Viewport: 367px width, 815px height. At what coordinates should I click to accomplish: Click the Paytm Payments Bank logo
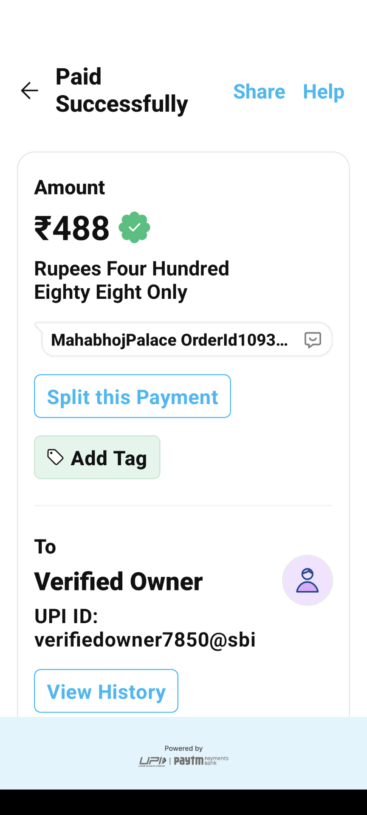click(x=201, y=761)
